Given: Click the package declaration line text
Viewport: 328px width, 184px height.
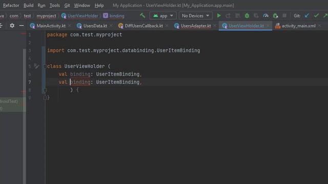Looking at the screenshot, I should 85,35.
